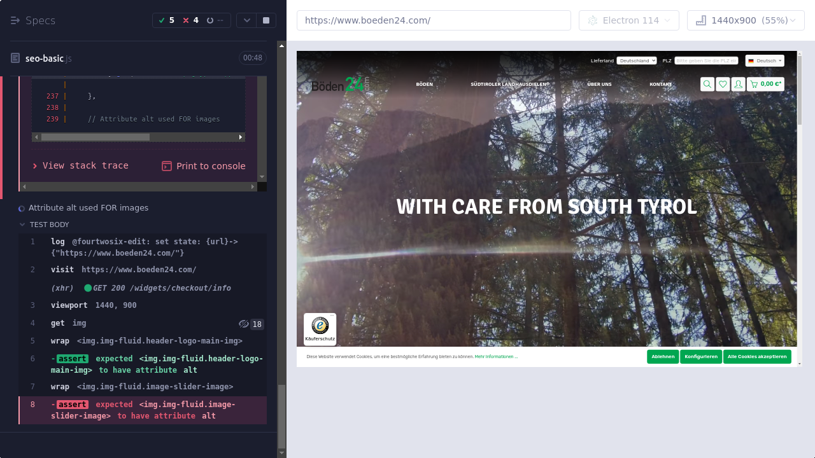Click the PLZ postal code input field
The width and height of the screenshot is (815, 458).
(x=706, y=61)
